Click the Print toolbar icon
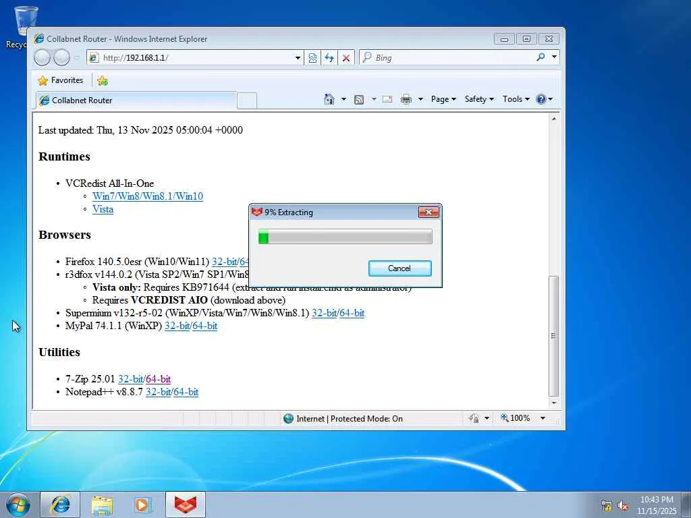Image resolution: width=691 pixels, height=518 pixels. [406, 100]
